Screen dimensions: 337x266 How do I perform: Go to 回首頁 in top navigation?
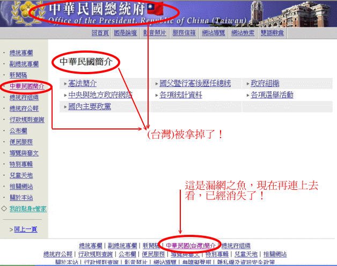100,33
